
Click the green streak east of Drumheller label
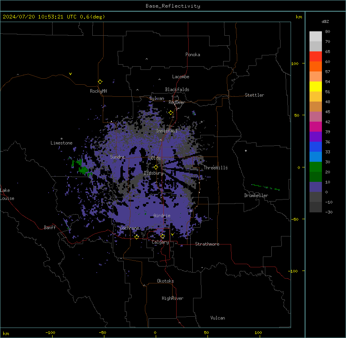265,187
